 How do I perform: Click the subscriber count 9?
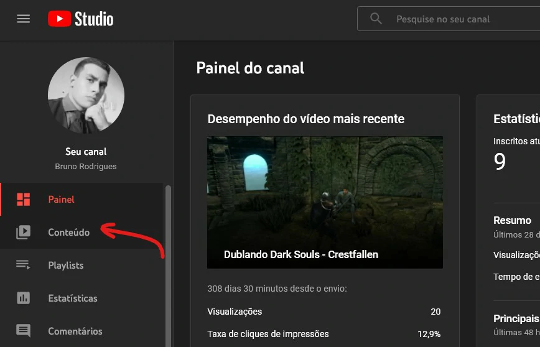point(500,162)
